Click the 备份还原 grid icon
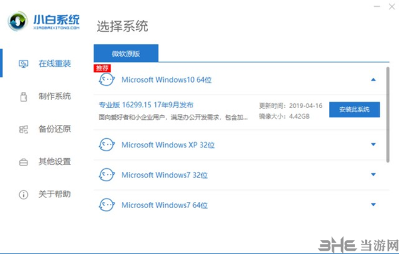 [23, 129]
